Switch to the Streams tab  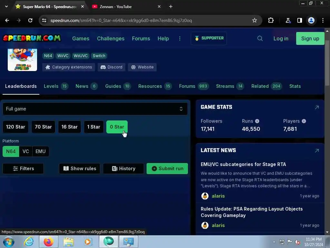(230, 86)
